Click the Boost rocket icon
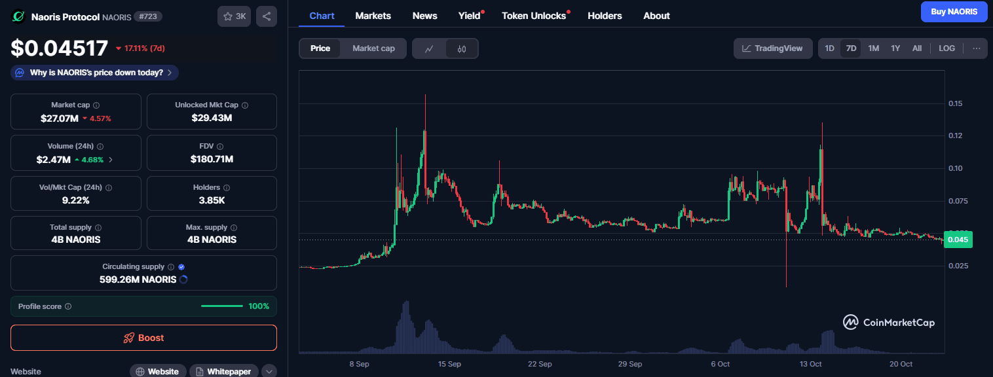Screen dimensions: 993x377 [x=129, y=337]
